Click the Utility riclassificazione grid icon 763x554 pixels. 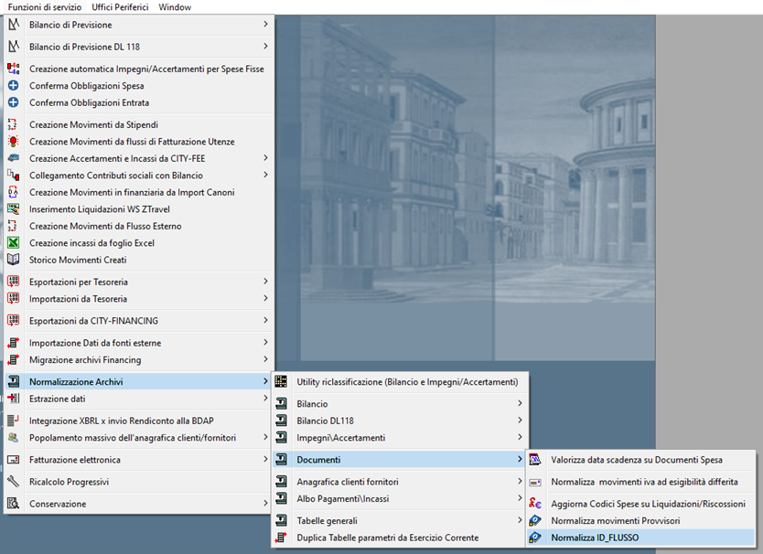(x=281, y=381)
